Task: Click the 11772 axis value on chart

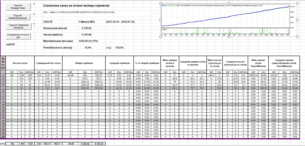Action: pyautogui.click(x=293, y=7)
